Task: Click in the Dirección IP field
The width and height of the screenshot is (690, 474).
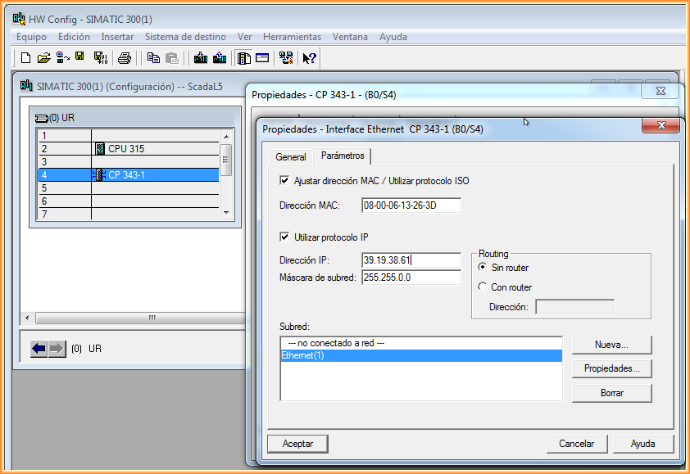Action: (411, 260)
